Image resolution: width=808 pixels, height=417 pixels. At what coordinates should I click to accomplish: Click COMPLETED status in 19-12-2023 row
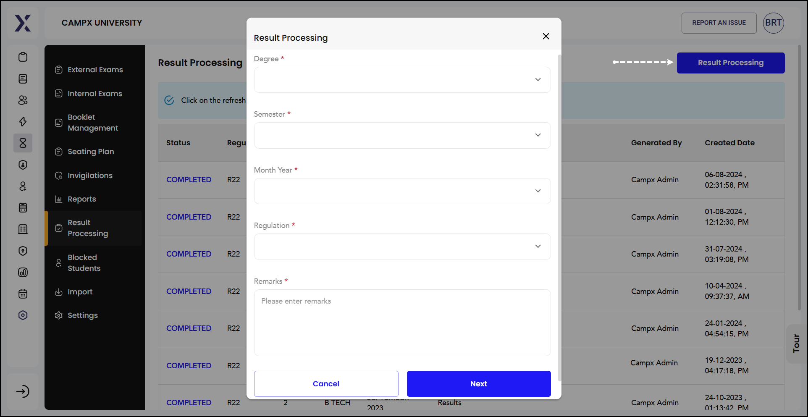pyautogui.click(x=189, y=366)
